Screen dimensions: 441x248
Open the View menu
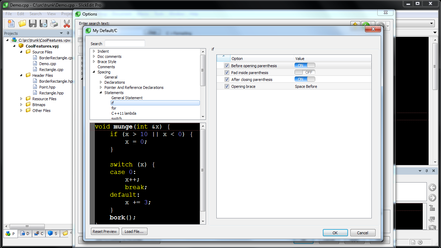click(51, 14)
